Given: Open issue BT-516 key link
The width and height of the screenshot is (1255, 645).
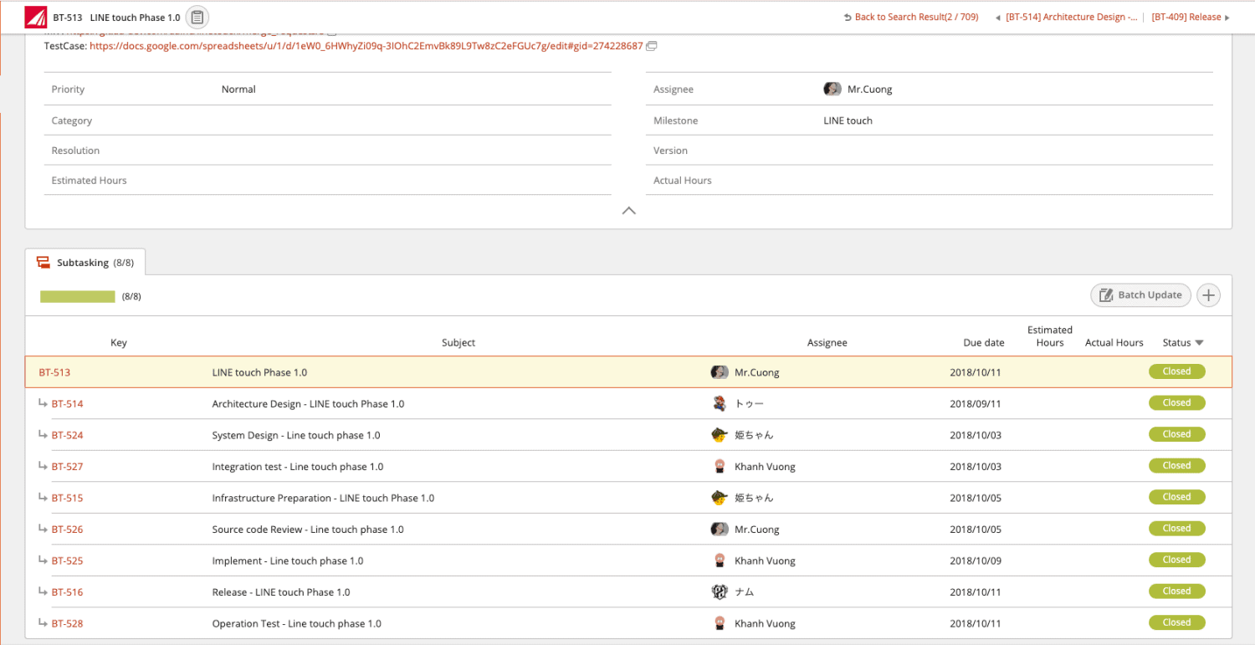Looking at the screenshot, I should point(67,592).
